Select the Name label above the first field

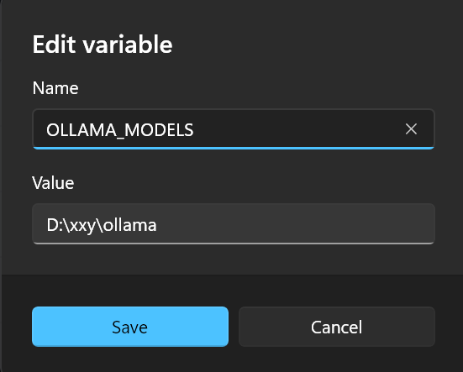pos(55,88)
